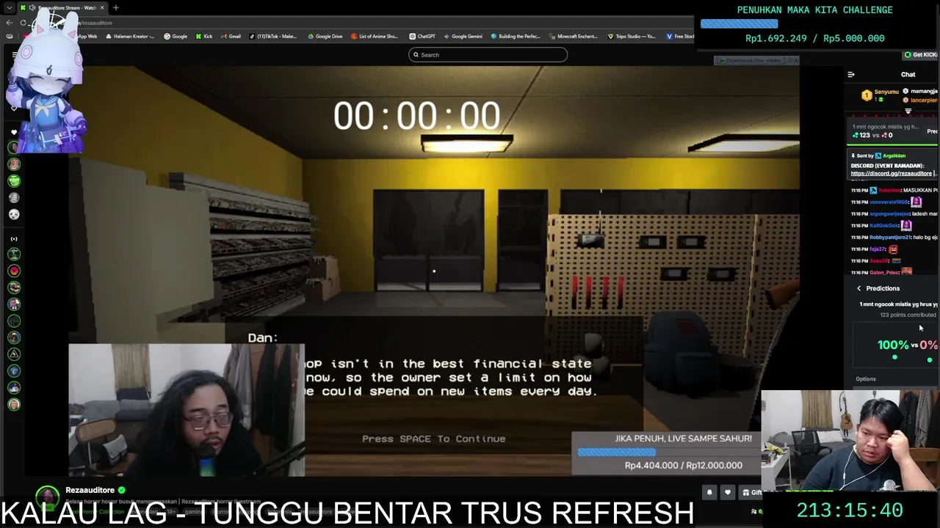
Task: Open the tab search dropdown arrow
Action: [9, 8]
